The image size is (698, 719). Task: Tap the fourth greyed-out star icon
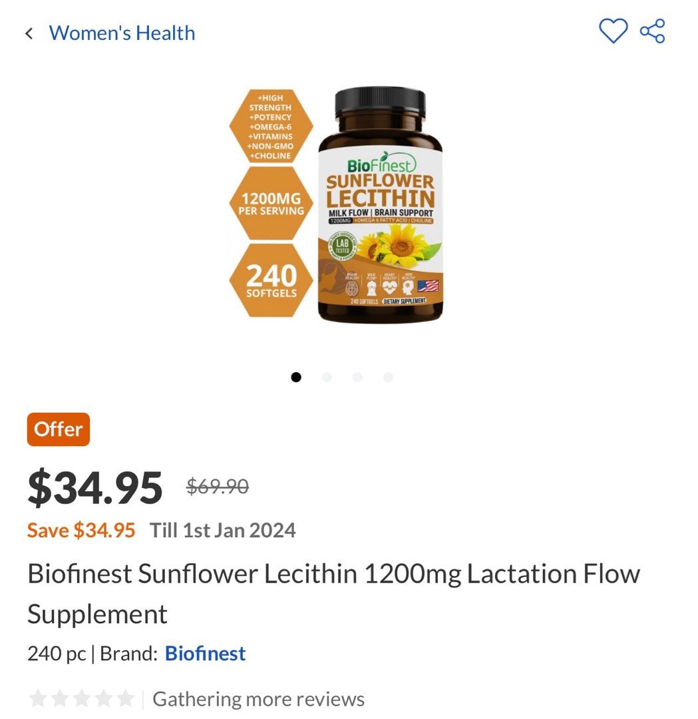104,698
